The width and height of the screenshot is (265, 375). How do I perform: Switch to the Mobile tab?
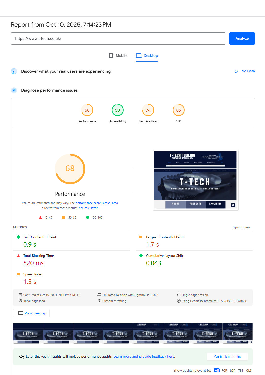118,55
